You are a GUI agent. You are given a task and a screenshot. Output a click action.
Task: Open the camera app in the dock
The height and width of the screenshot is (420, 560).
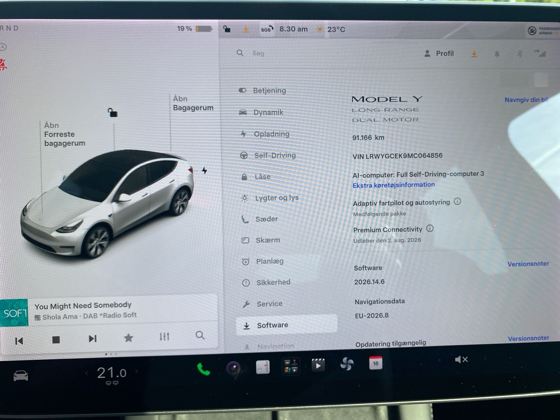234,368
